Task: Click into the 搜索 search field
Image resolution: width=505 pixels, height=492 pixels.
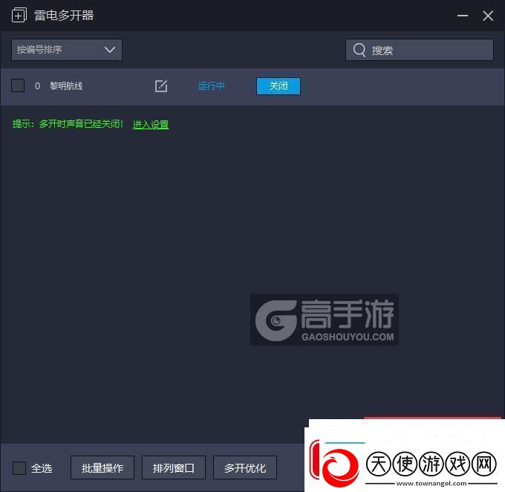Action: click(420, 50)
